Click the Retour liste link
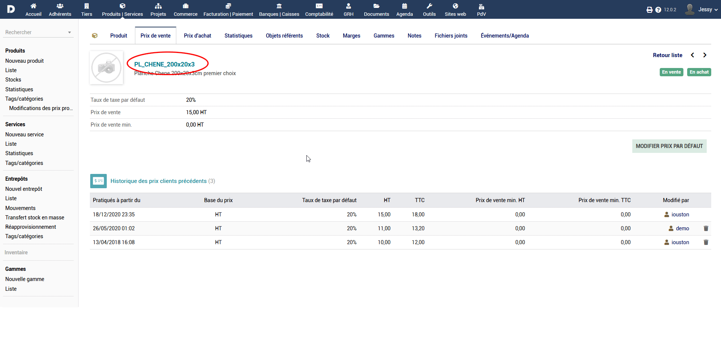The image size is (721, 352). coord(667,55)
